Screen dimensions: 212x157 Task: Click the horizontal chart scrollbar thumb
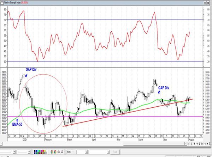(x=154, y=144)
